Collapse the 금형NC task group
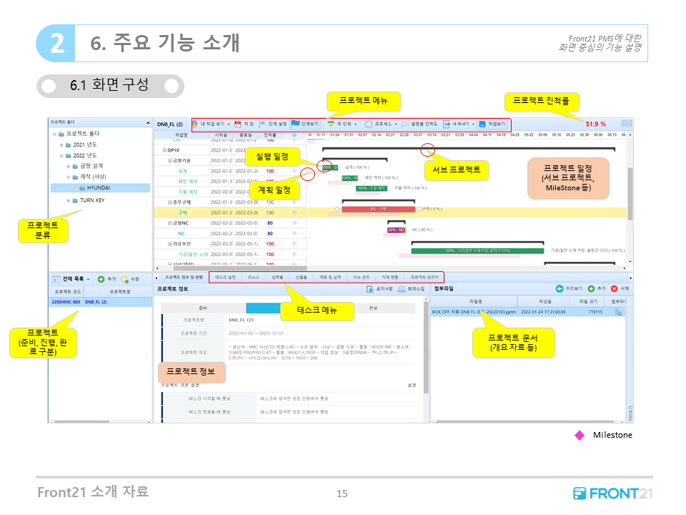This screenshot has height=515, width=686. [170, 223]
